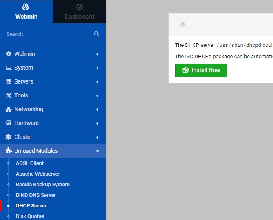Click the package box icon on Install Now
The width and height of the screenshot is (273, 220).
click(x=185, y=70)
